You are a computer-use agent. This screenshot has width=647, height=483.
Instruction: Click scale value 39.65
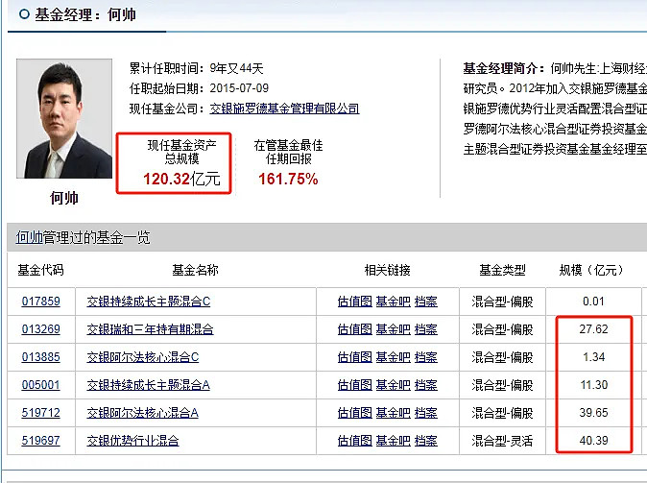click(593, 412)
